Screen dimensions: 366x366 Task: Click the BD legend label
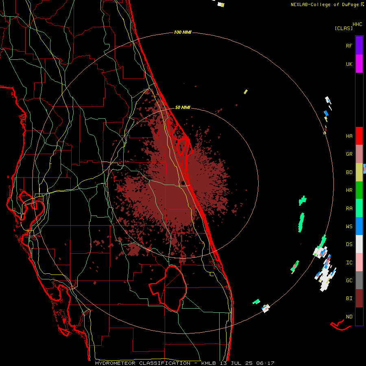coord(349,172)
